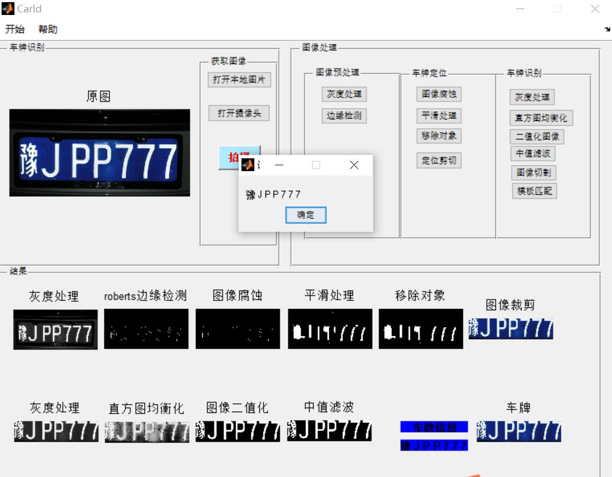Open the 开始 menu
The height and width of the screenshot is (477, 612).
14,29
